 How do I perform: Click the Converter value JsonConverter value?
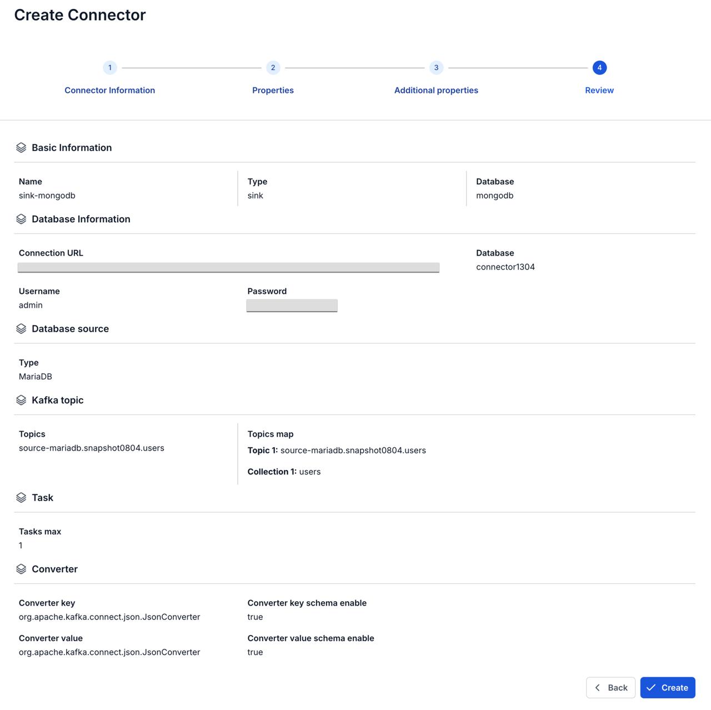tap(109, 652)
